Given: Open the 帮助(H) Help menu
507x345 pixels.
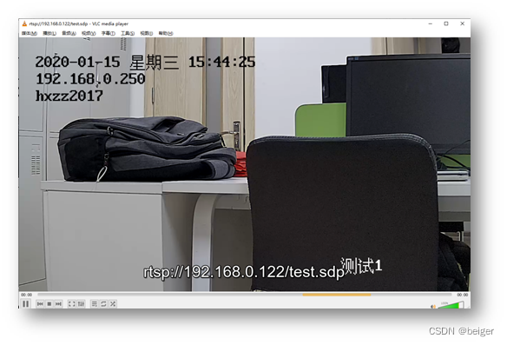Looking at the screenshot, I should [166, 33].
